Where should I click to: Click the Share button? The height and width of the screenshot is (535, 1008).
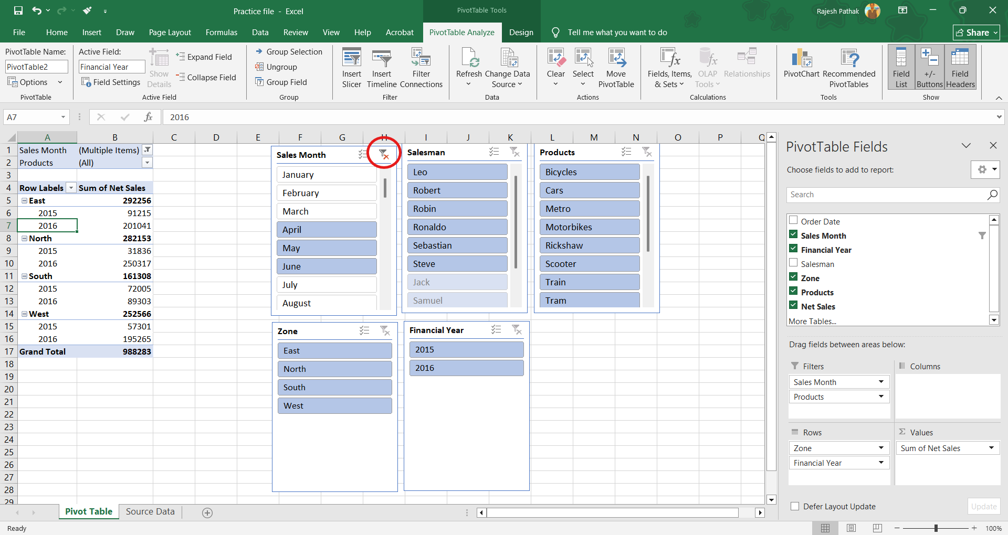click(976, 33)
